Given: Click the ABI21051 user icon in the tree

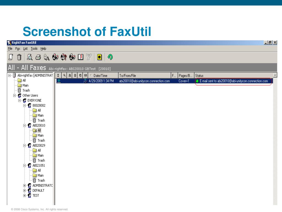Looking at the screenshot, I should click(29, 166).
